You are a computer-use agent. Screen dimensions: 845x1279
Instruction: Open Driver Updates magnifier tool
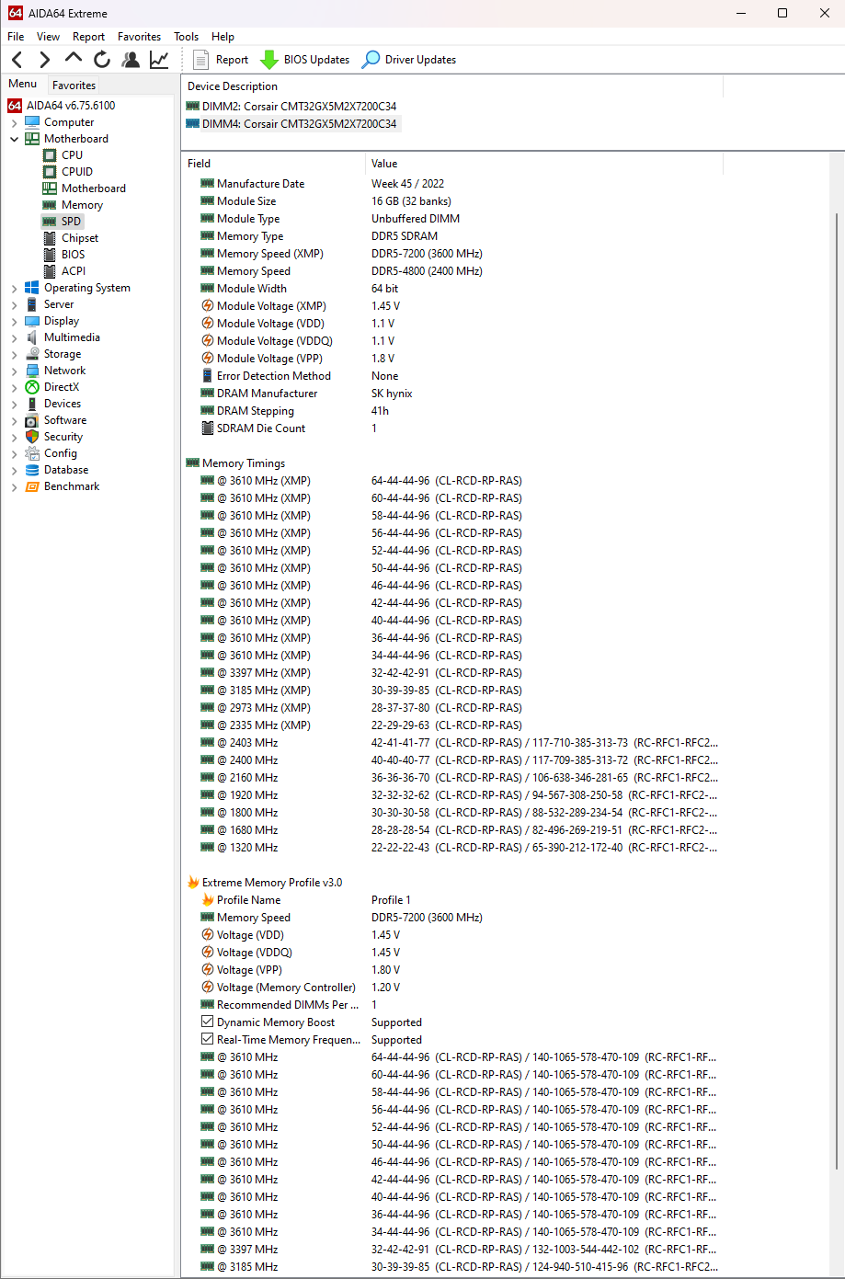coord(371,60)
